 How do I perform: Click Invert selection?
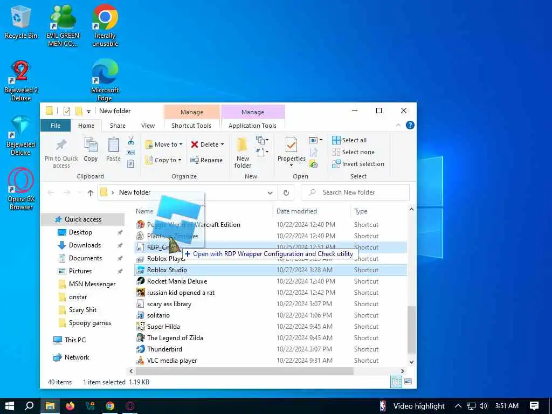358,164
